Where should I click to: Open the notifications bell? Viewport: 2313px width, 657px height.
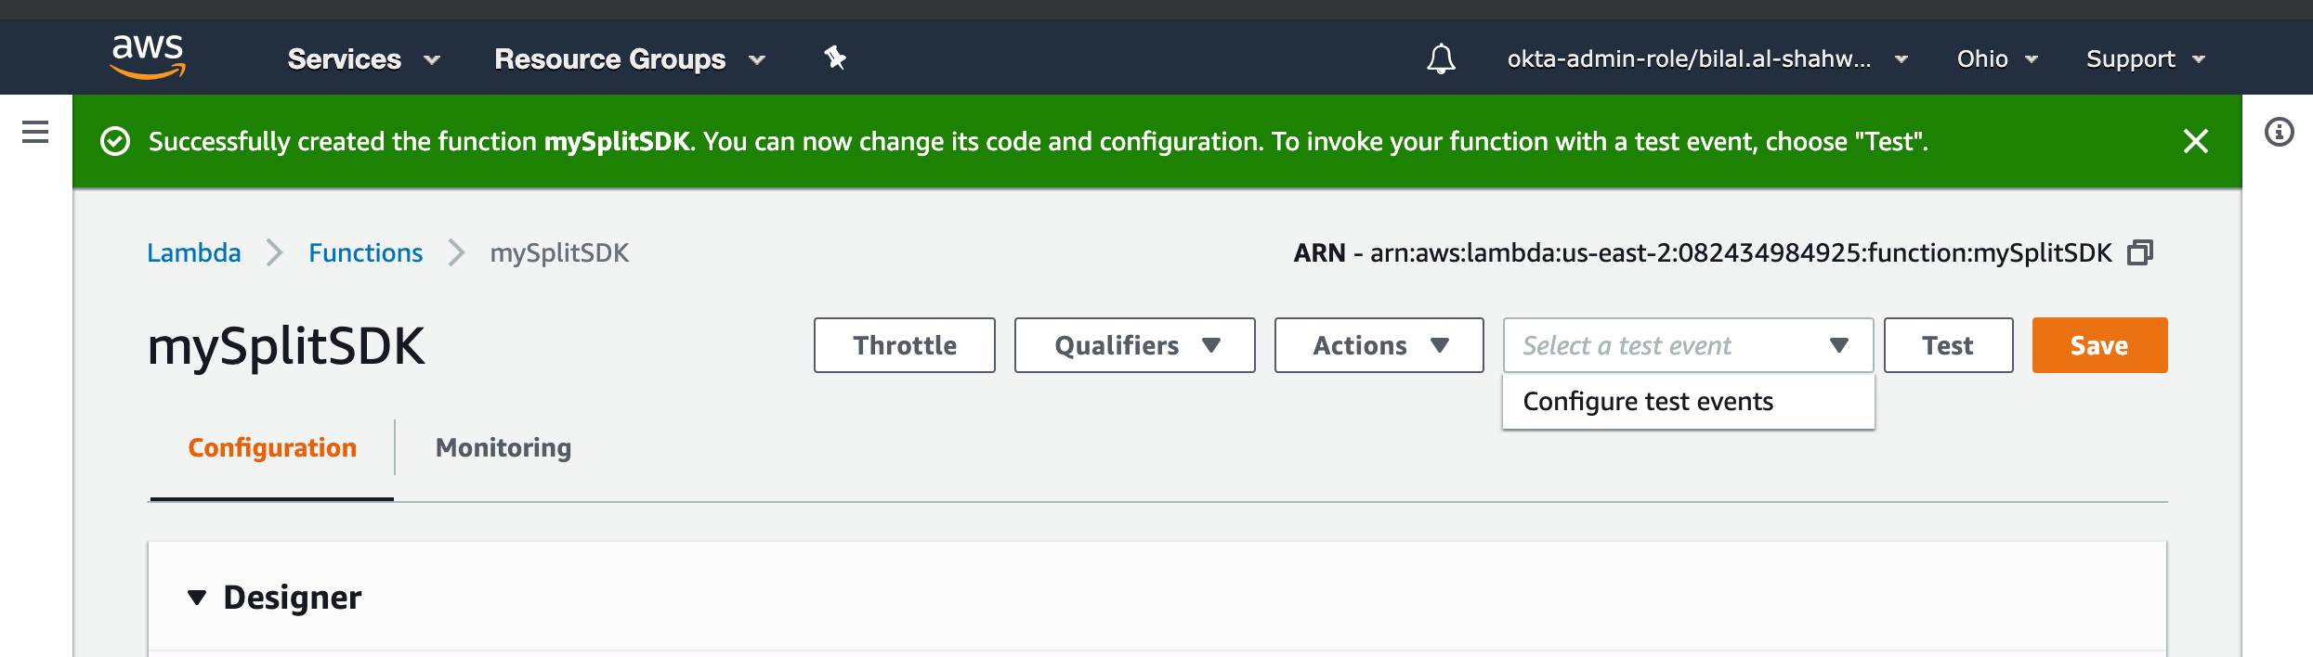1441,58
